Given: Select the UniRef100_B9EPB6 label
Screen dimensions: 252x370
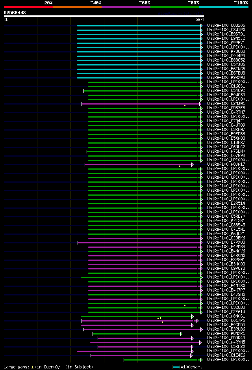Looking at the screenshot, I should pos(226,134).
